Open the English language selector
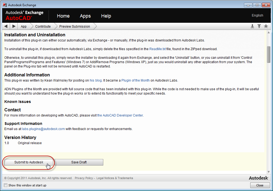This screenshot has width=273, height=191. click(257, 15)
